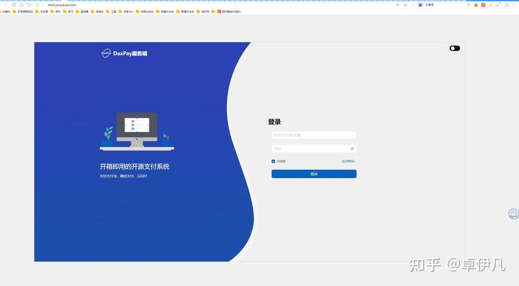Focus the account/phone/email input field
This screenshot has height=286, width=519.
point(314,135)
